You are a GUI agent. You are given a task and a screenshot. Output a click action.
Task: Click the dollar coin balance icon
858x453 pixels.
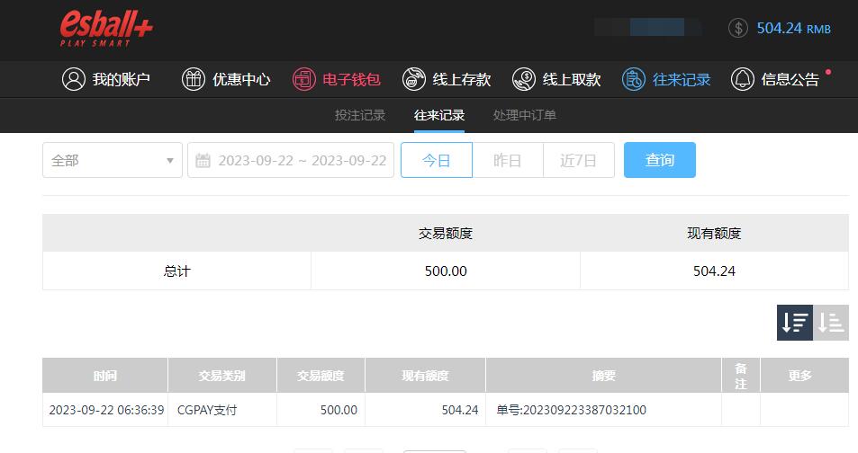tap(737, 28)
